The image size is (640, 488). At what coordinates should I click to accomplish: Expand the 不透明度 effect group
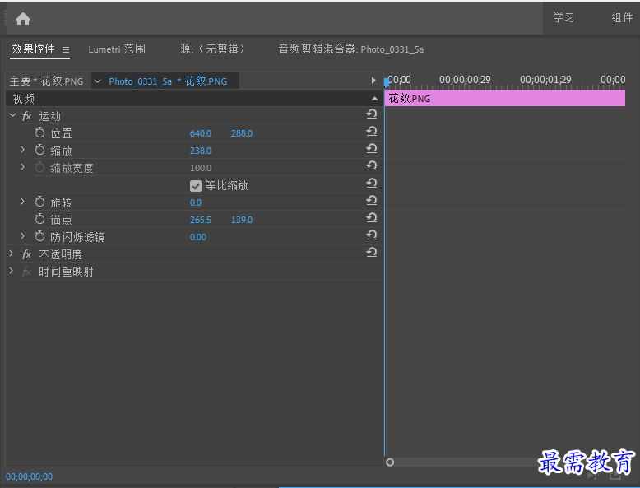(x=12, y=253)
